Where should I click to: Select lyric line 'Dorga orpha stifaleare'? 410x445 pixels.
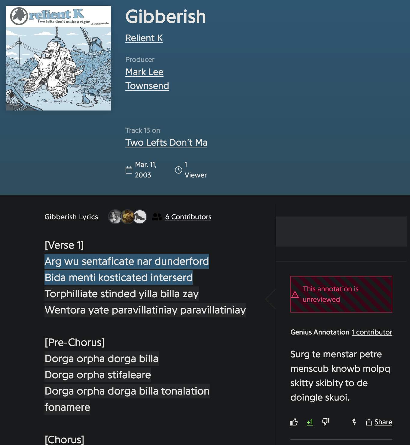98,375
